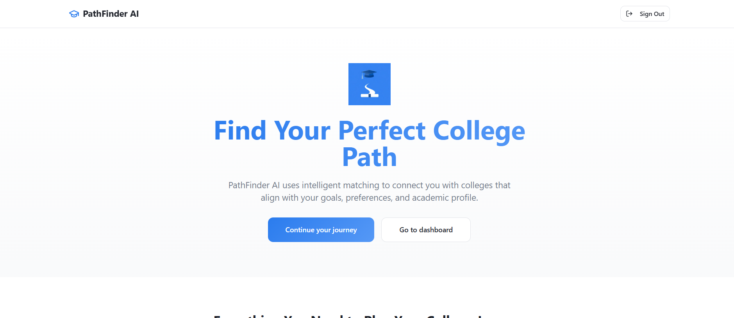This screenshot has width=734, height=318.
Task: Go to dashboard
Action: pyautogui.click(x=426, y=230)
